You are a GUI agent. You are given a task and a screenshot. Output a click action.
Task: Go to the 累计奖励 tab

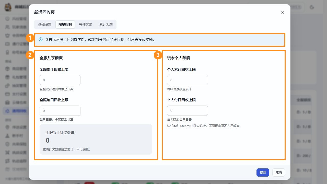(x=106, y=25)
